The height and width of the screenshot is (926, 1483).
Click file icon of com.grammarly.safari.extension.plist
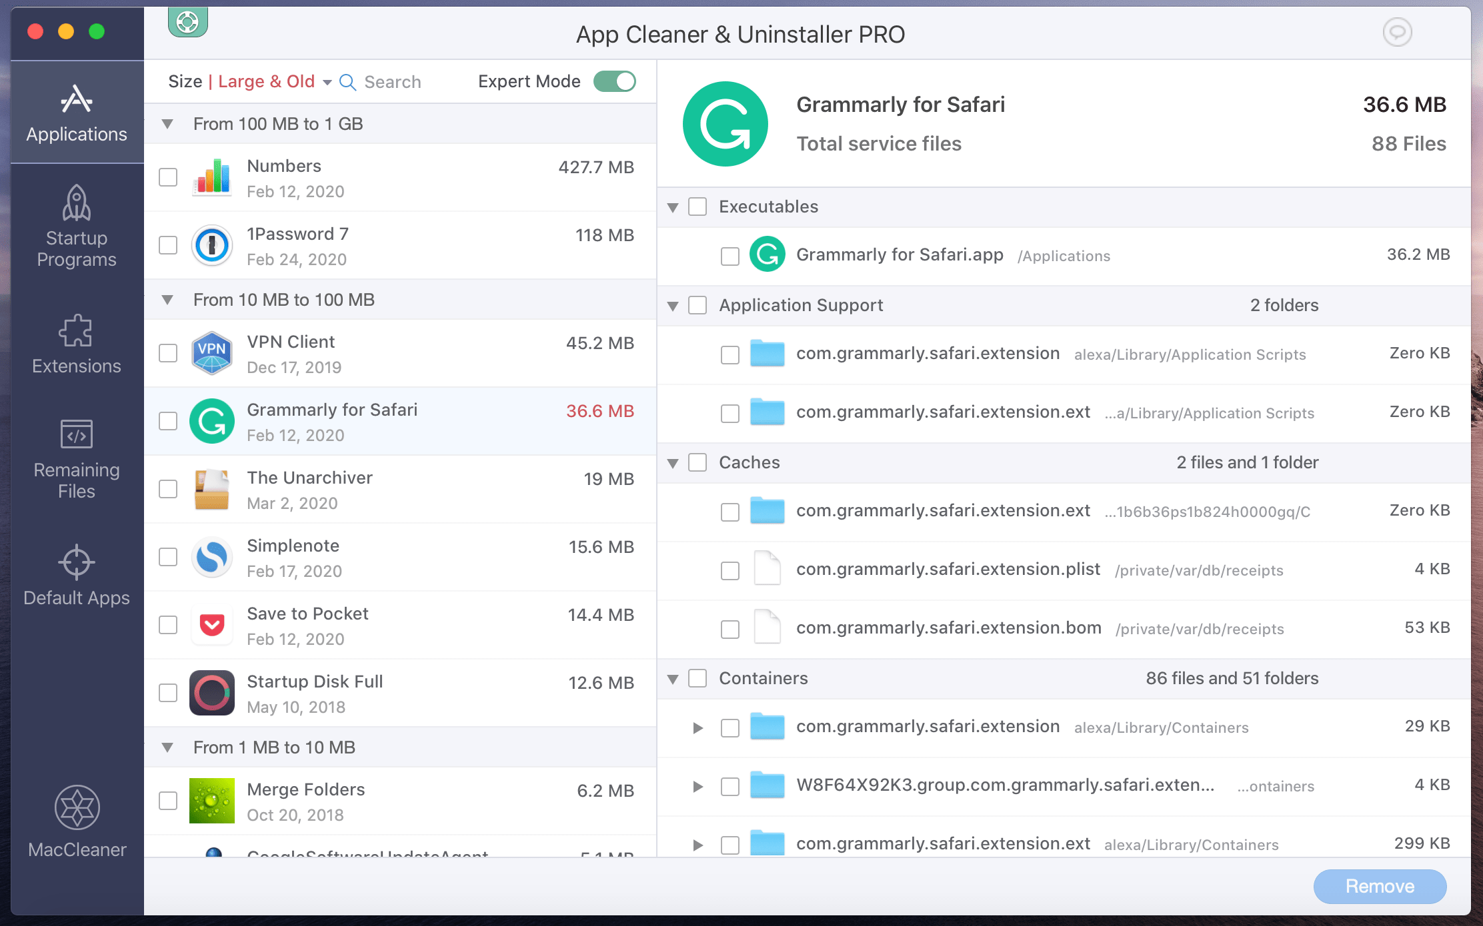(x=767, y=569)
